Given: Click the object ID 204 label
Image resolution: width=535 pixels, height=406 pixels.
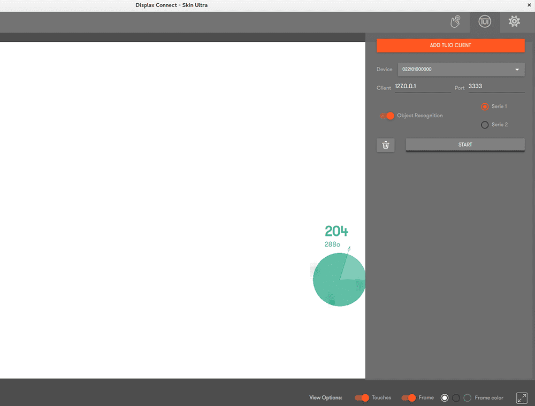Looking at the screenshot, I should 336,231.
